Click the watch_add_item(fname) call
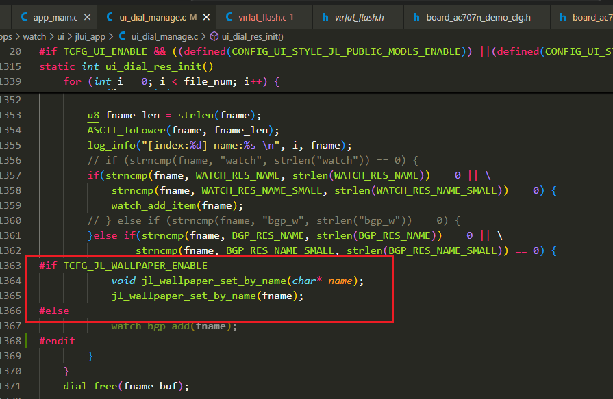613x399 pixels. 177,205
